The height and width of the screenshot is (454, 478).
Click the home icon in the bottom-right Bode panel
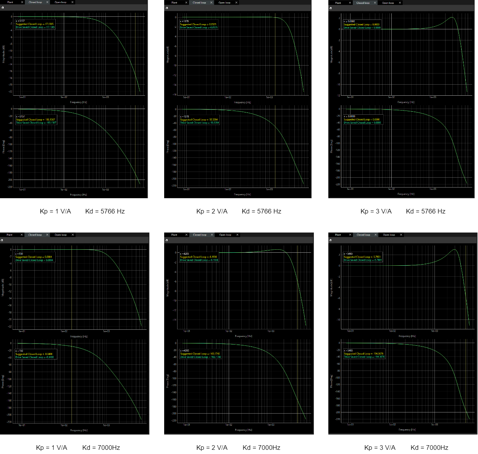click(x=331, y=240)
